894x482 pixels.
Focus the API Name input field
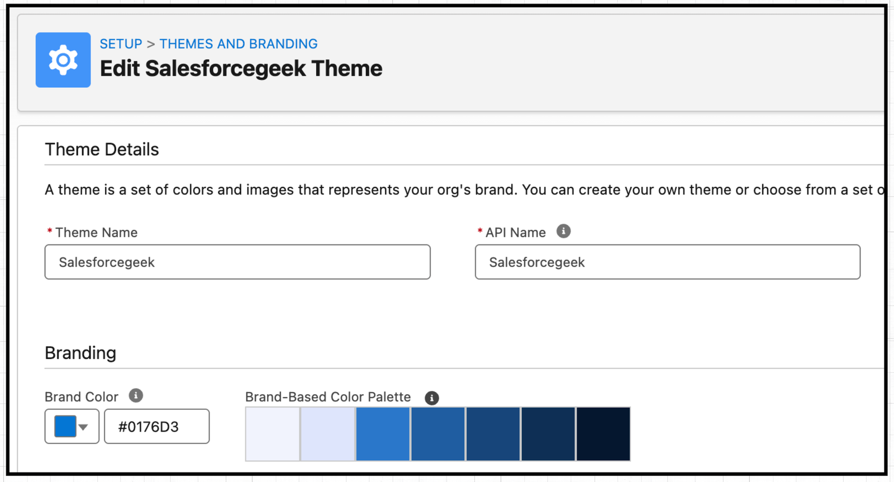[x=668, y=262]
